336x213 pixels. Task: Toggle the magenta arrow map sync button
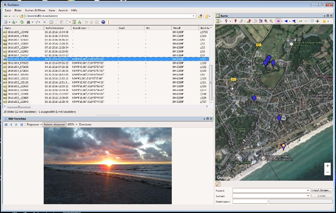coord(278,21)
